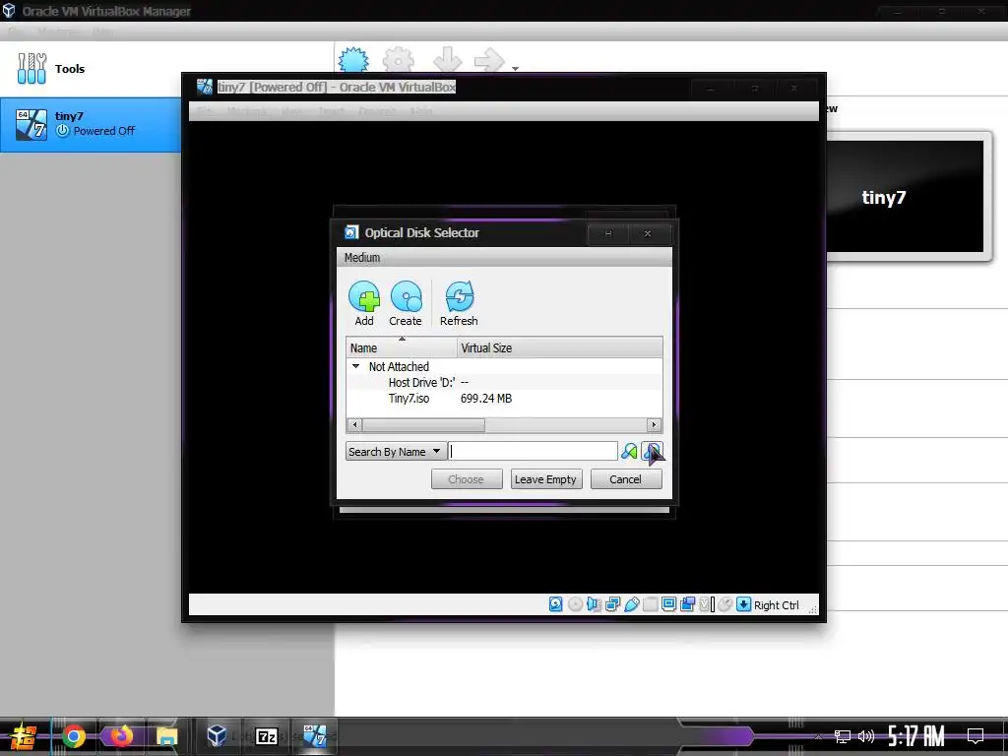Select the Host Drive 'D:' entry
The image size is (1008, 756).
point(421,383)
